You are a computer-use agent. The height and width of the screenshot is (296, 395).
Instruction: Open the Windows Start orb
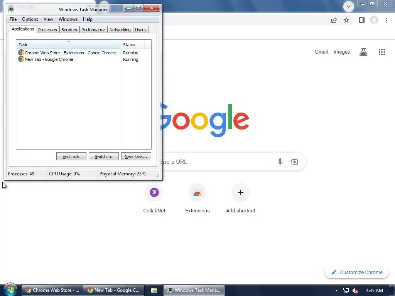[x=10, y=290]
